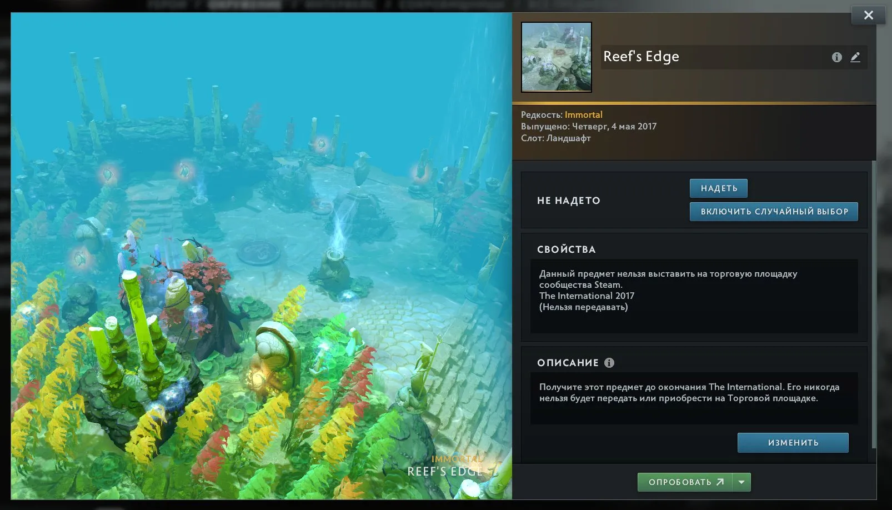Click the Reef's Edge item thumbnail
The image size is (892, 510).
tap(557, 57)
